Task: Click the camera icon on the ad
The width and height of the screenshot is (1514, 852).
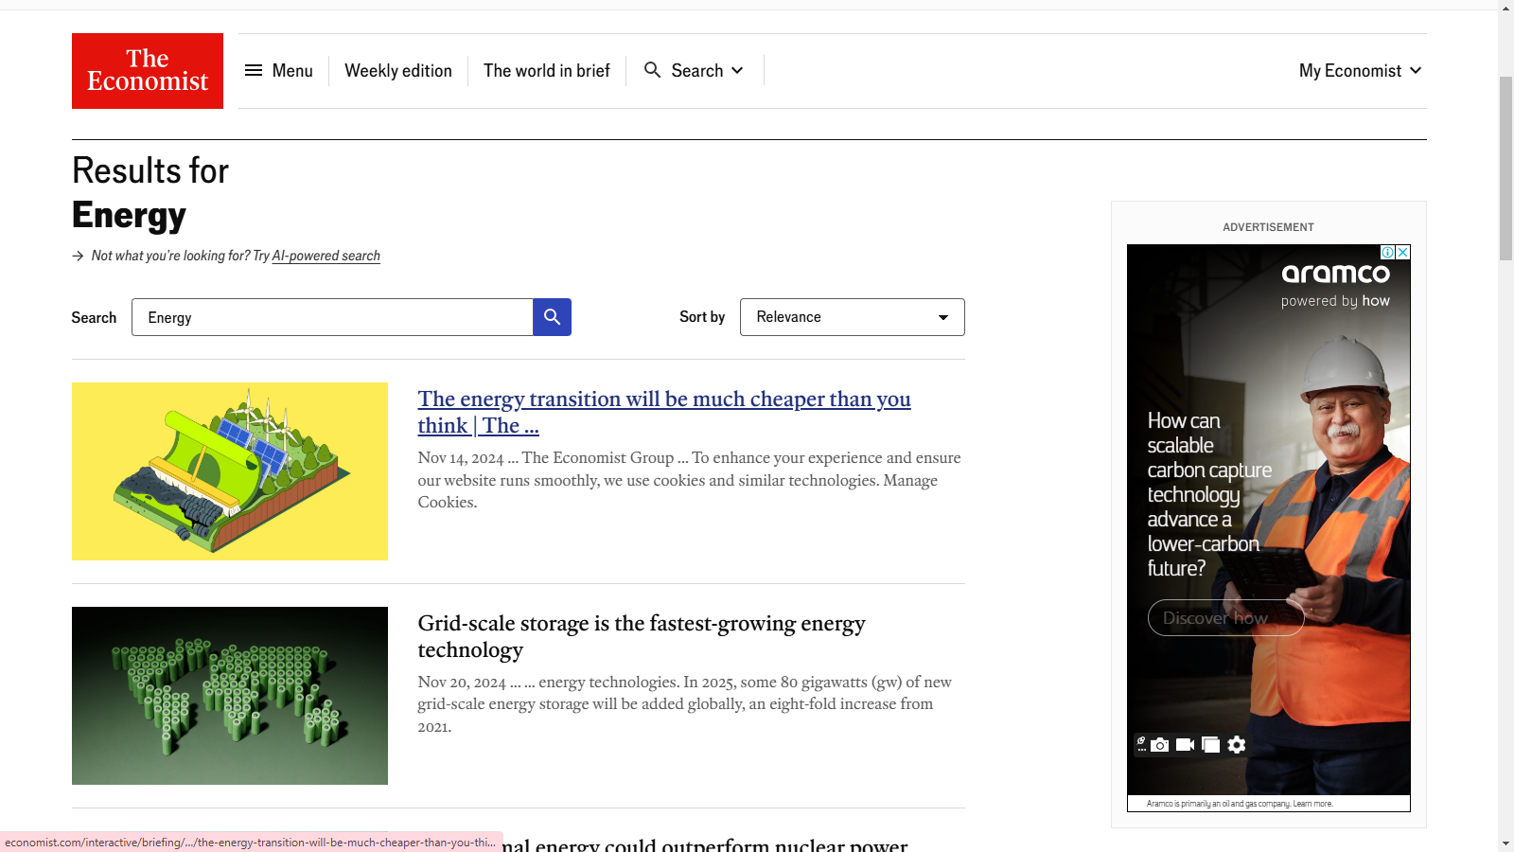Action: click(x=1160, y=745)
